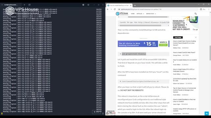Expand the SERVER TECH dropdown menu
Image resolution: width=211 pixels, height=118 pixels.
pyautogui.click(x=151, y=14)
